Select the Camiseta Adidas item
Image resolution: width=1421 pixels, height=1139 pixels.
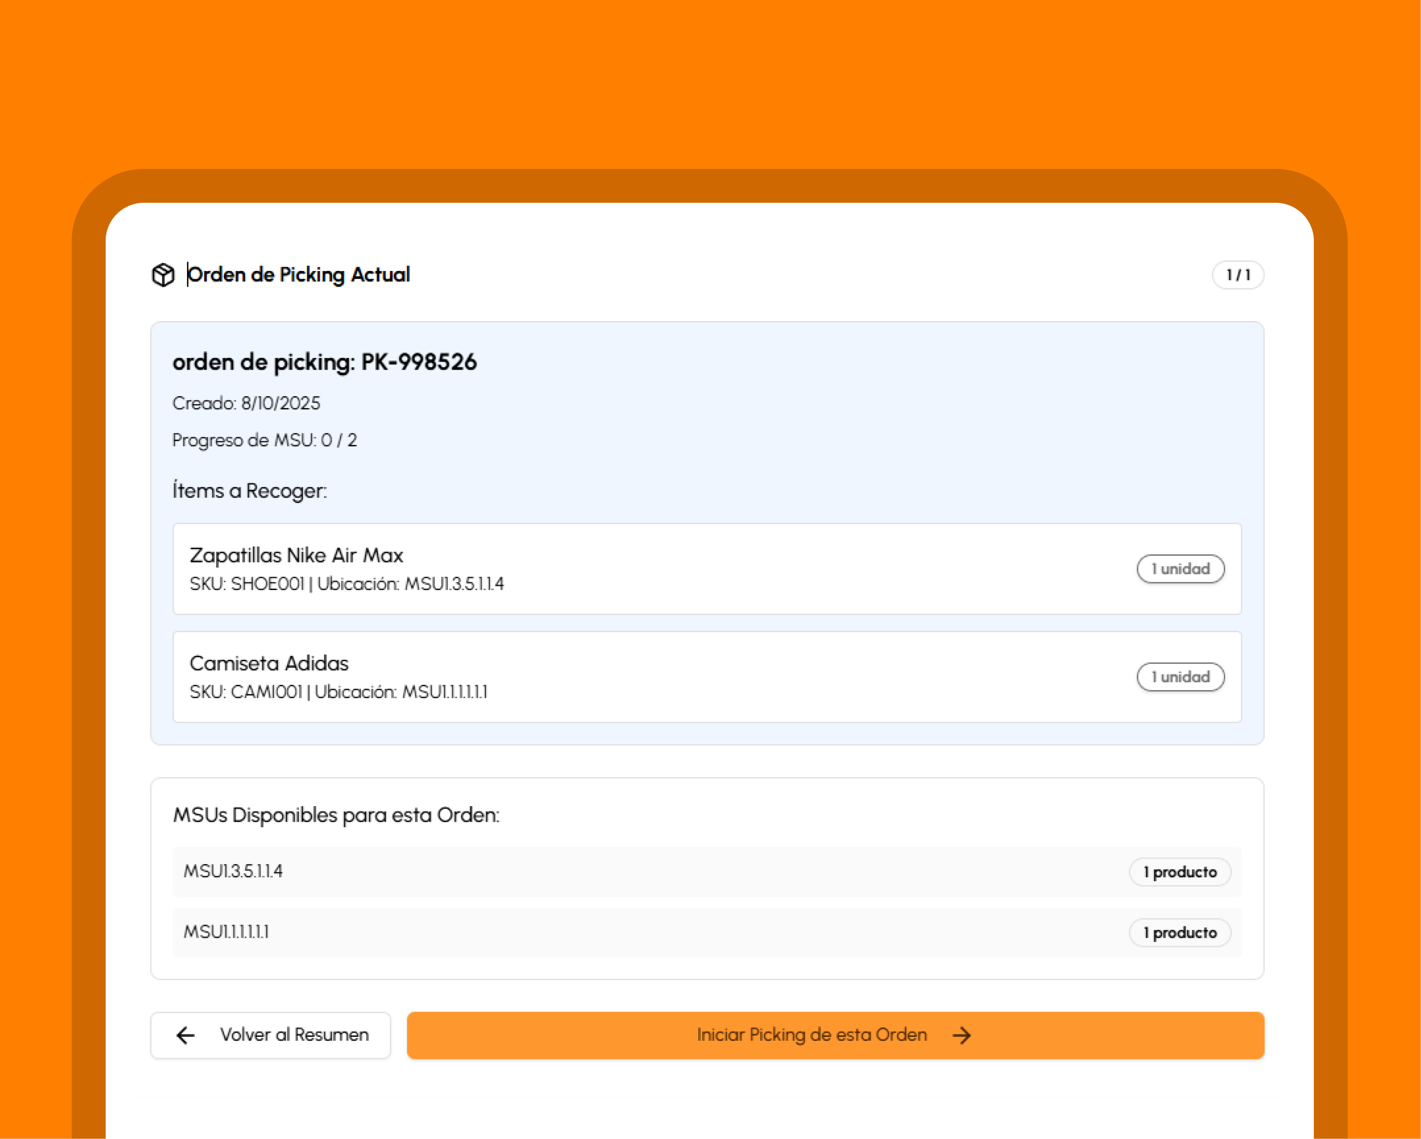click(x=269, y=664)
